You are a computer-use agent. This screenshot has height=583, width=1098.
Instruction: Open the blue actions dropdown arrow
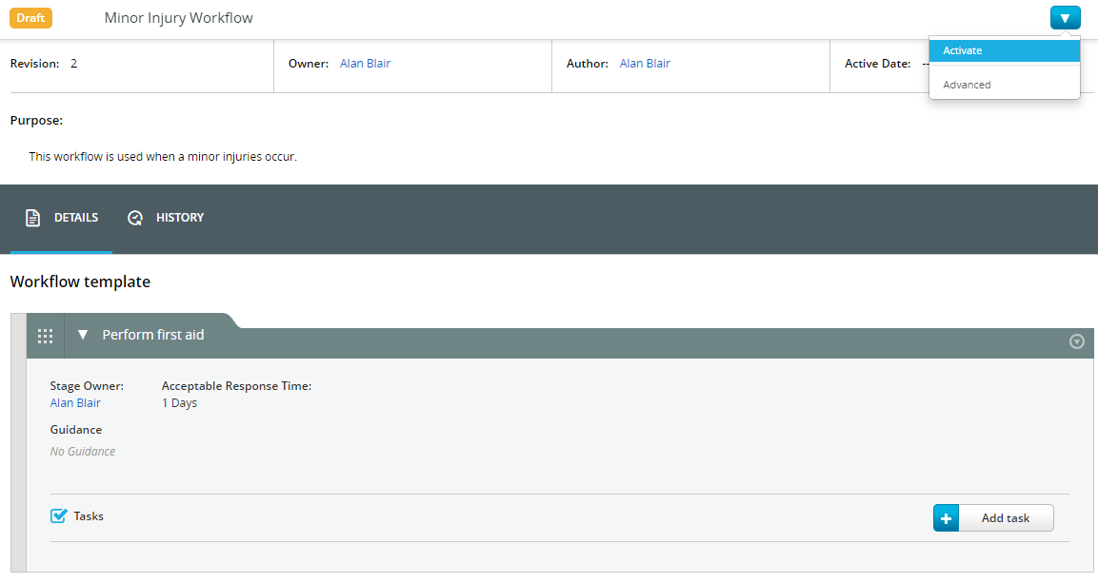pos(1065,17)
